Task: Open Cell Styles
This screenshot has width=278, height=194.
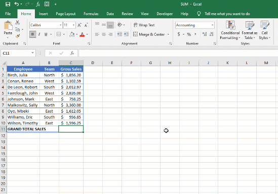Action: [x=264, y=30]
